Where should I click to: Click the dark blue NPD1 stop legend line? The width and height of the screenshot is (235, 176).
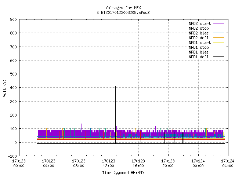[218, 47]
